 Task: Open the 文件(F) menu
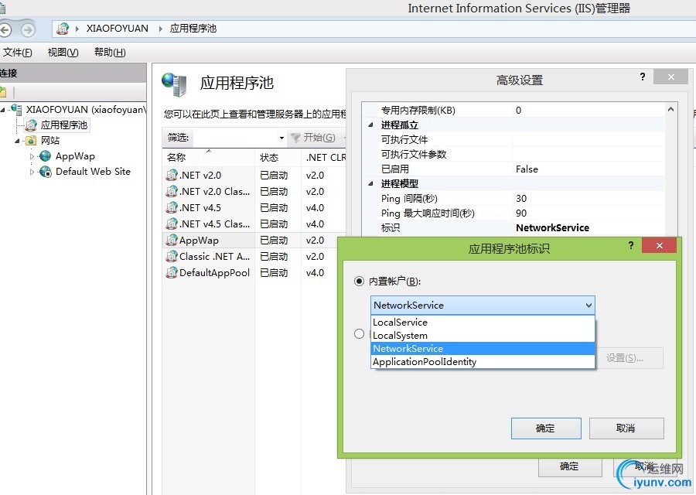pos(17,53)
